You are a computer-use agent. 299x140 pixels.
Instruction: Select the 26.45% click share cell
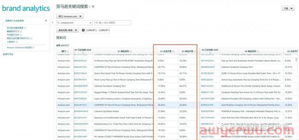pos(167,105)
